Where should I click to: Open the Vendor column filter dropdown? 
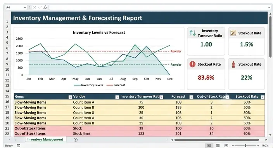click(117, 97)
